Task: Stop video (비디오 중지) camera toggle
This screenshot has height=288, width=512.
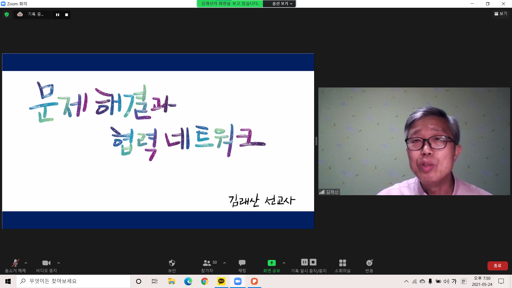Action: 46,263
